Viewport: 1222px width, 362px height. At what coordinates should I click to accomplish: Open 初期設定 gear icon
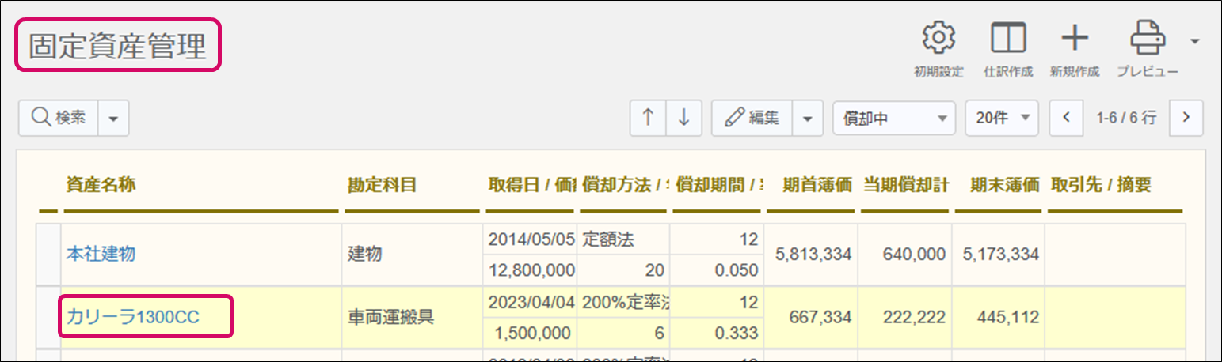click(938, 38)
